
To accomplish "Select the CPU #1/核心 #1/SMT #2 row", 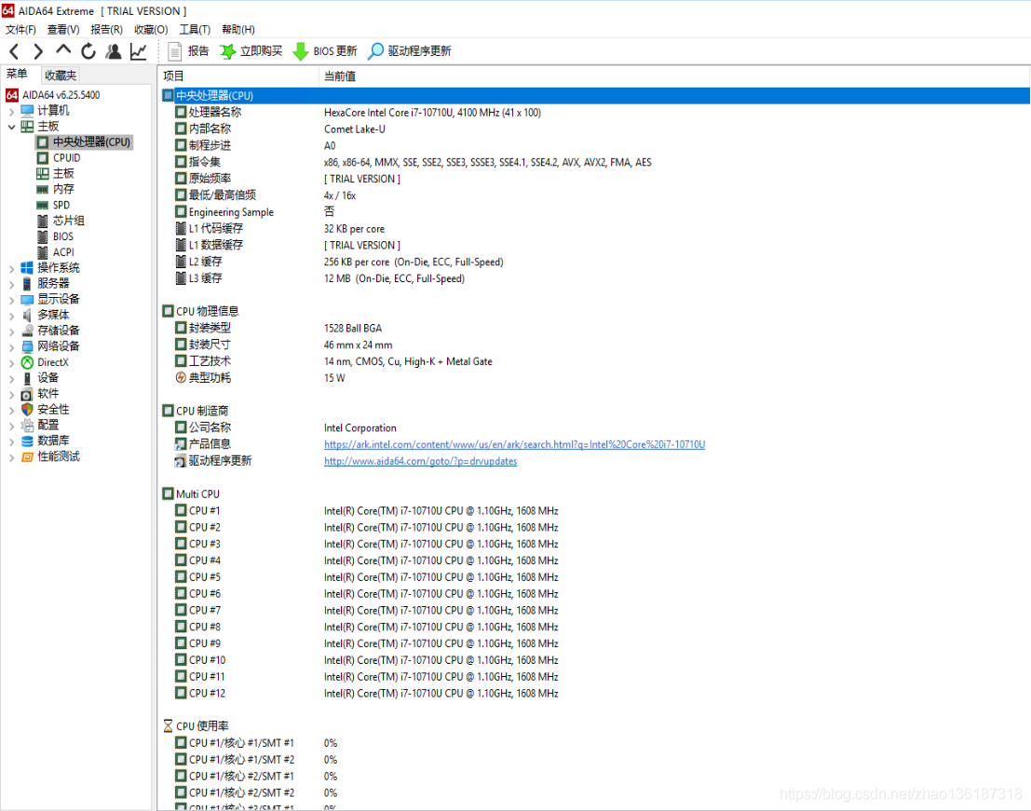I will 596,759.
